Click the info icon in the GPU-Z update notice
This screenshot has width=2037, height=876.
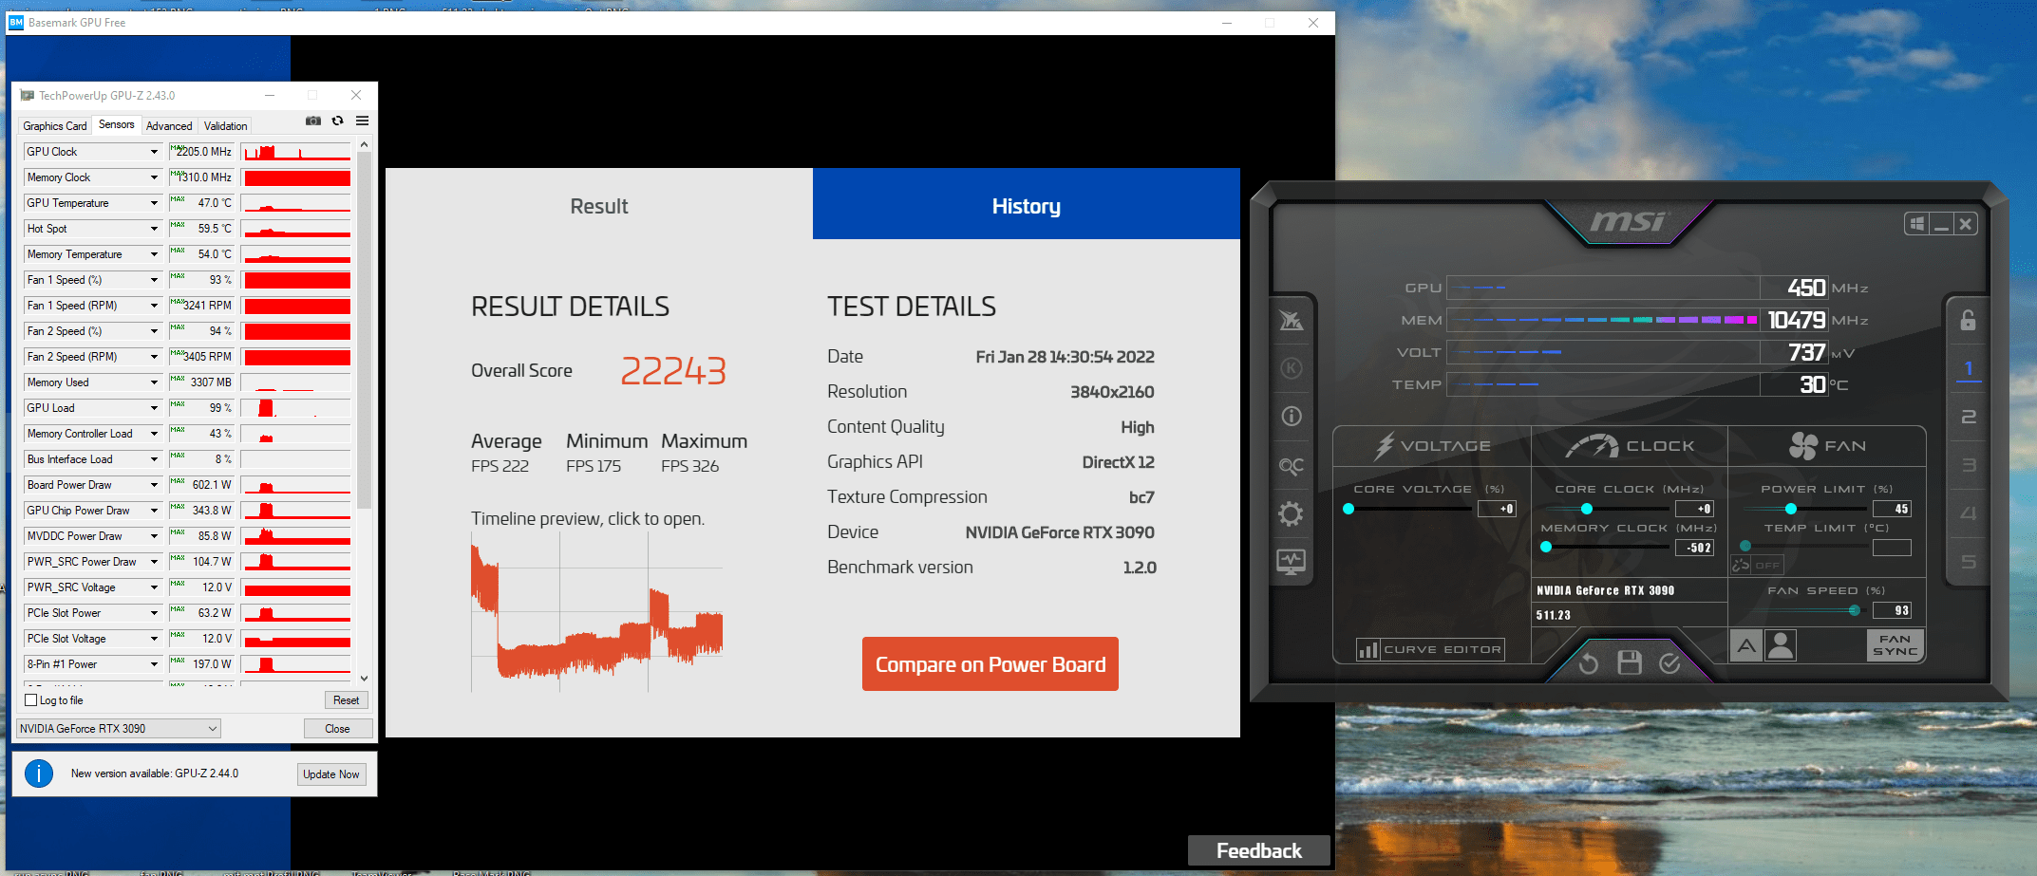tap(39, 773)
